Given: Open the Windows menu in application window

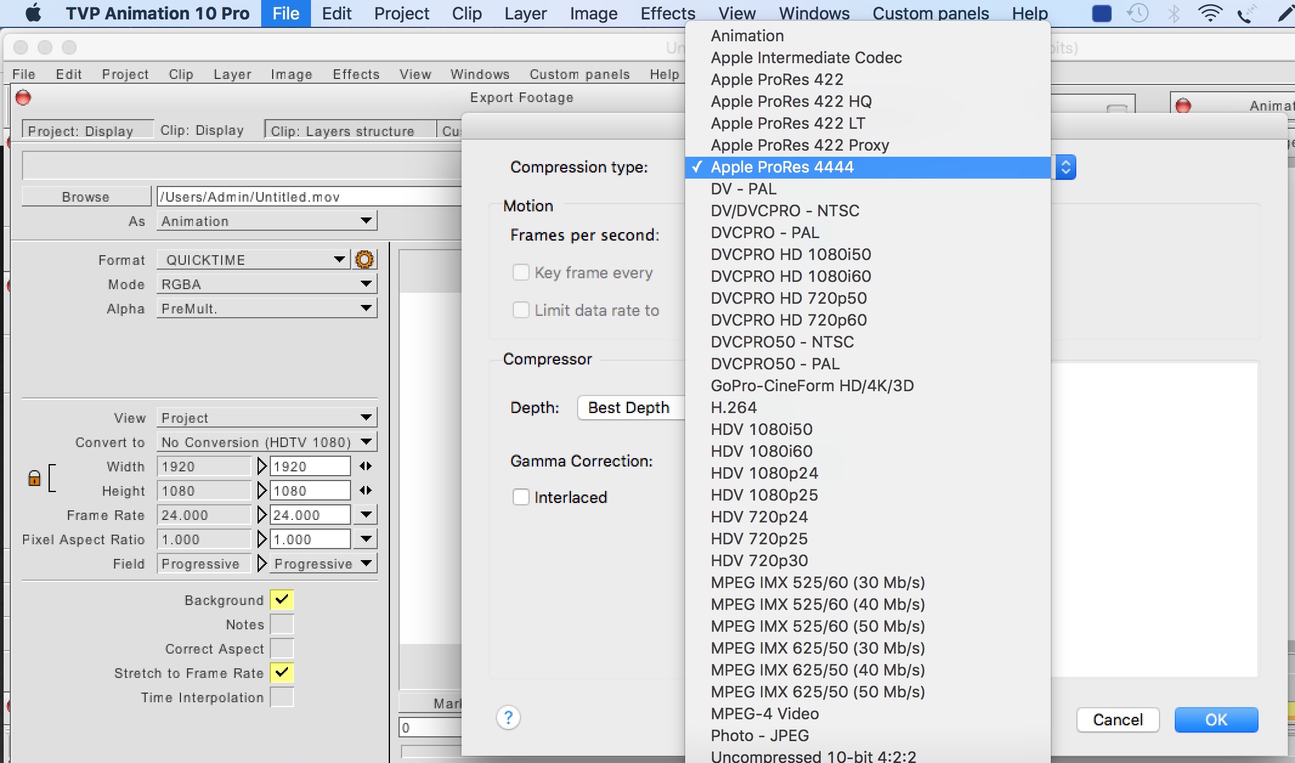Looking at the screenshot, I should point(480,74).
